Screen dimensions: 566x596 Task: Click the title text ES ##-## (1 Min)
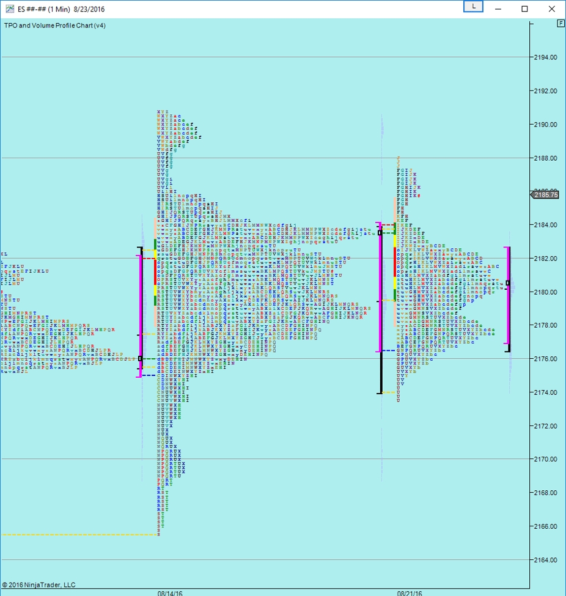51,9
